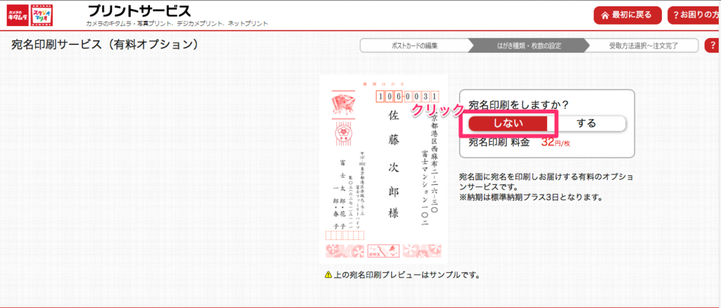721x308 pixels.
Task: Click the 最初に戻る home button
Action: click(x=627, y=15)
